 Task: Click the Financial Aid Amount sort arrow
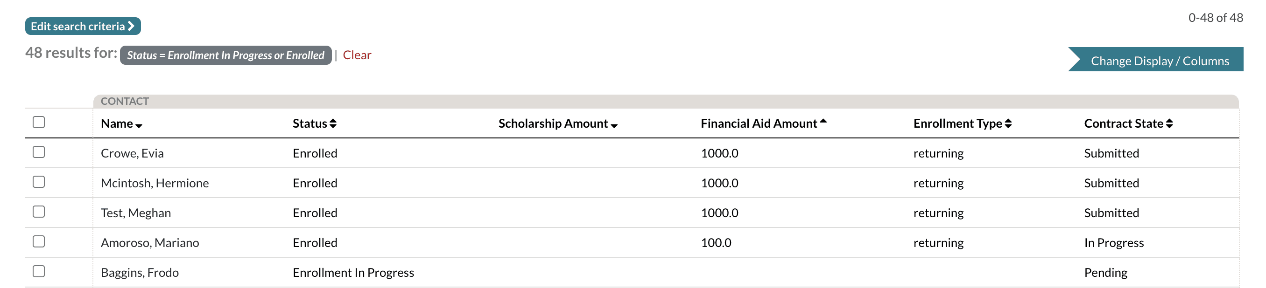pos(823,121)
